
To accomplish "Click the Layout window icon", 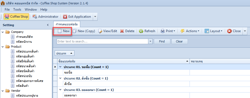I will coord(207,31).
